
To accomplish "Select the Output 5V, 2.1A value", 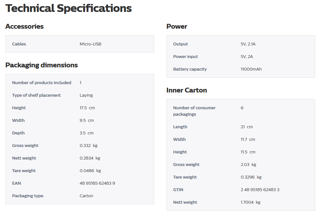I will (248, 44).
